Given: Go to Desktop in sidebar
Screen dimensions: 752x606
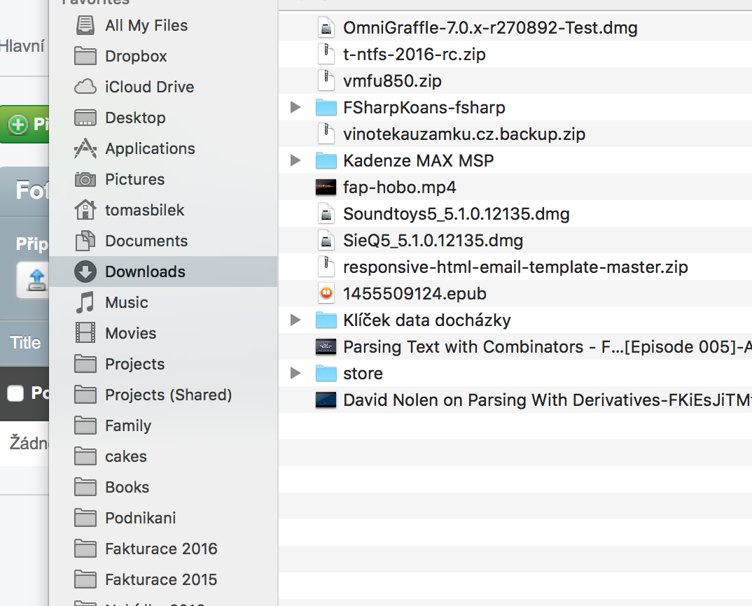Looking at the screenshot, I should (135, 118).
